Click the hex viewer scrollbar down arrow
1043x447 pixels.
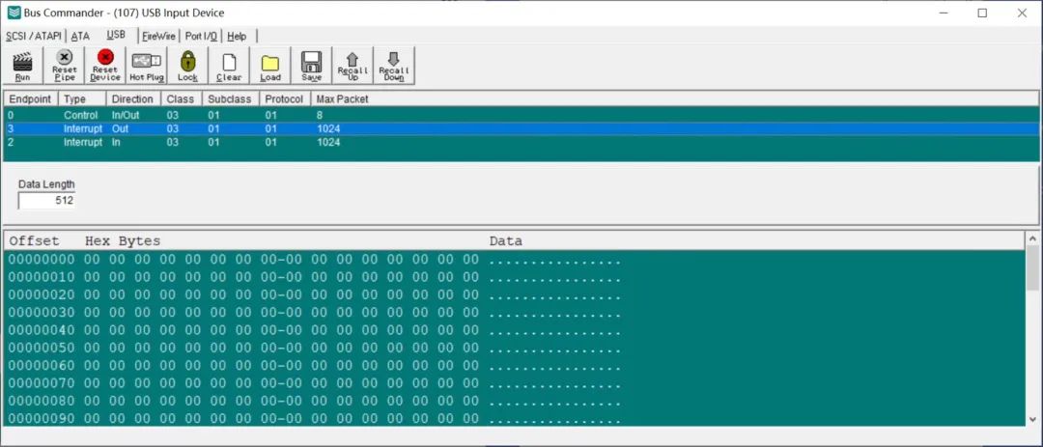point(1033,419)
